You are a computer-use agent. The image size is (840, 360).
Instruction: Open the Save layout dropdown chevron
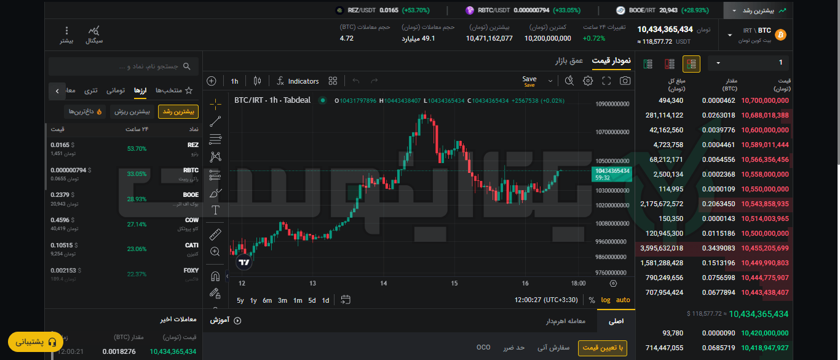549,80
